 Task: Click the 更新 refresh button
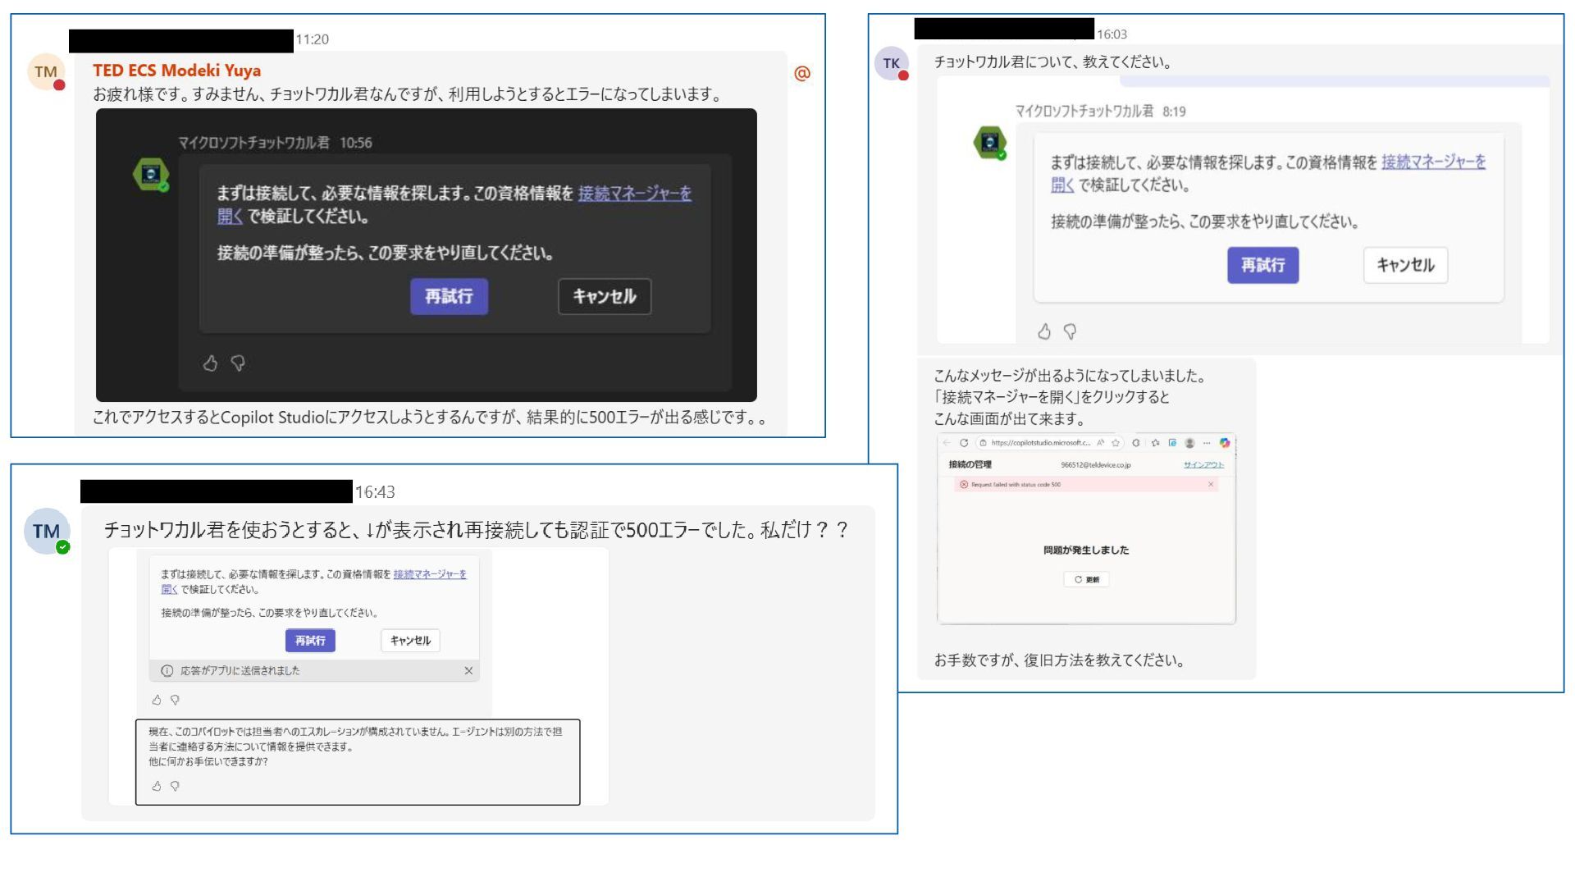tap(1086, 579)
